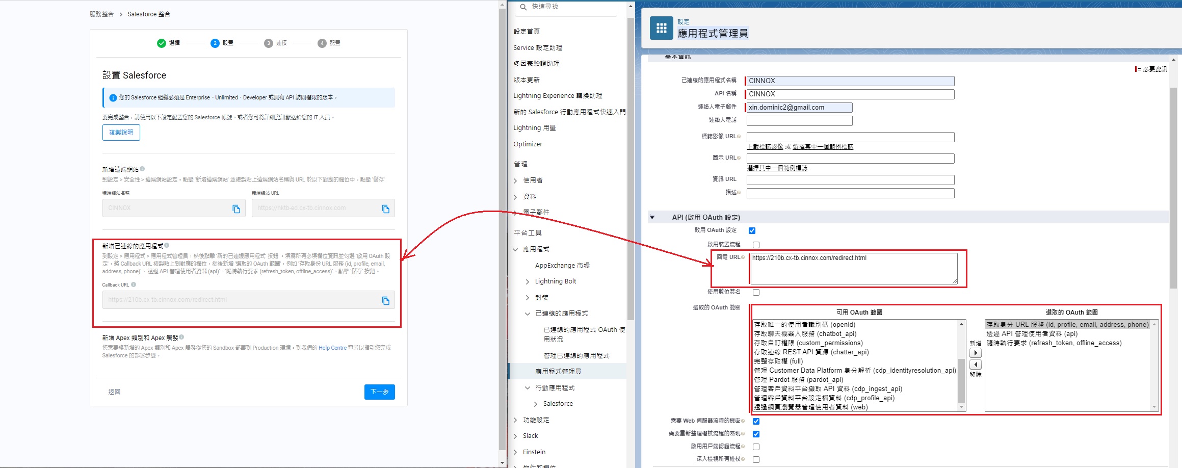Enable 啟用用戶端認證流程 checkbox

pyautogui.click(x=756, y=447)
